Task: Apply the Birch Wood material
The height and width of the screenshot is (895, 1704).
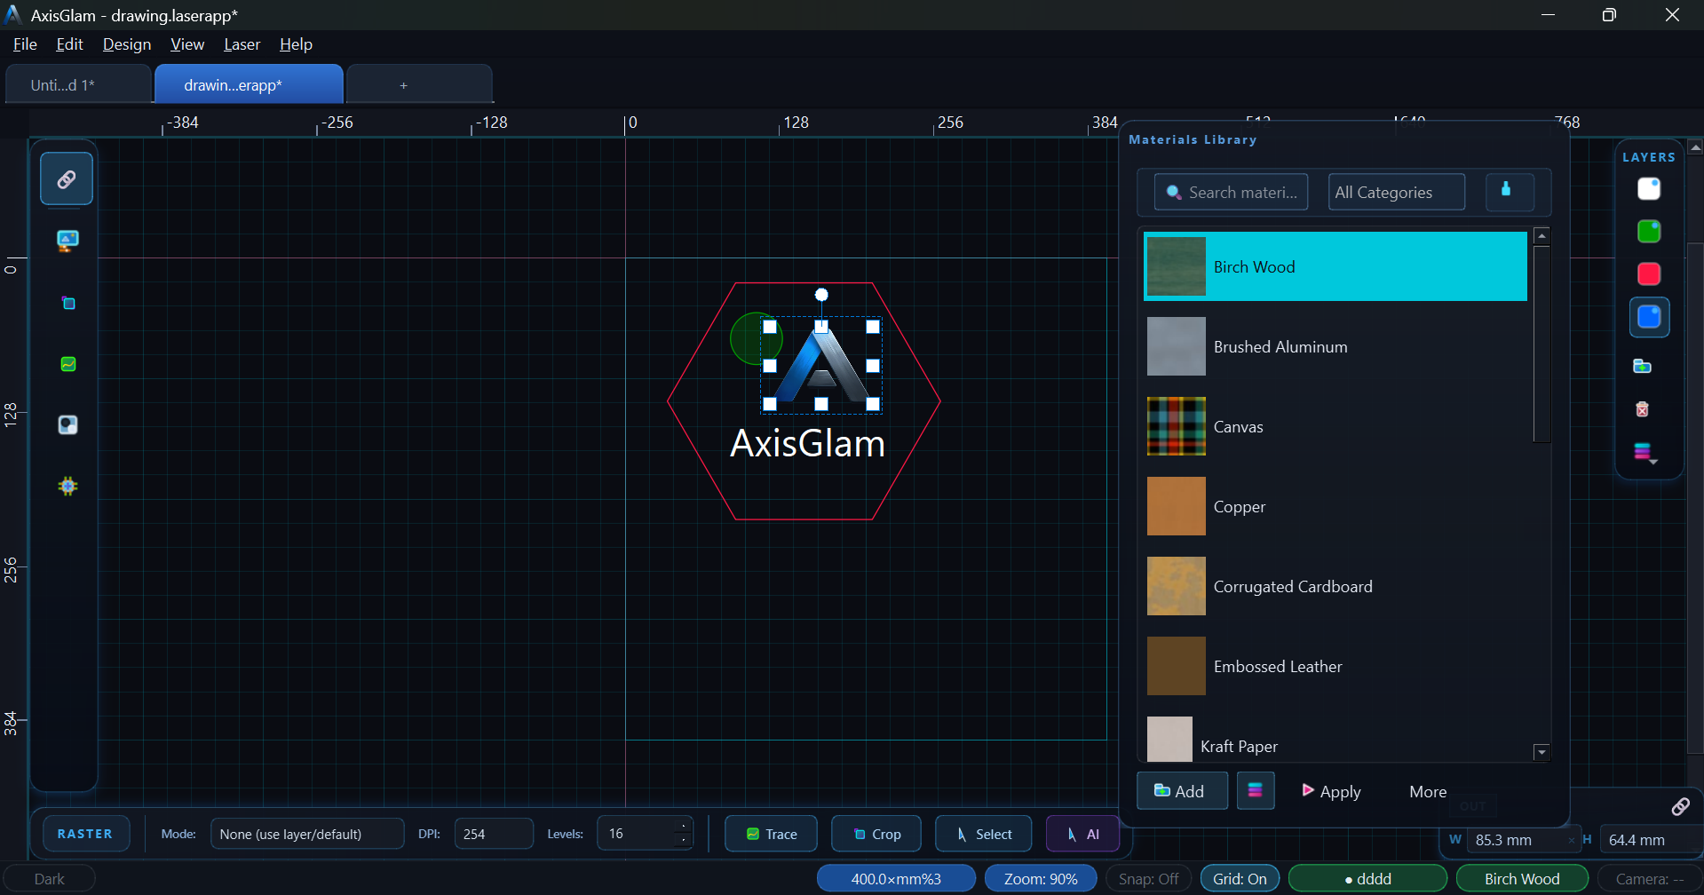Action: tap(1331, 790)
